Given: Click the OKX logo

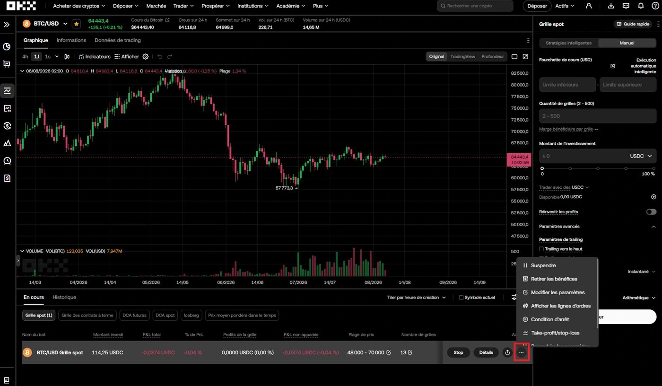Looking at the screenshot, I should coord(22,6).
